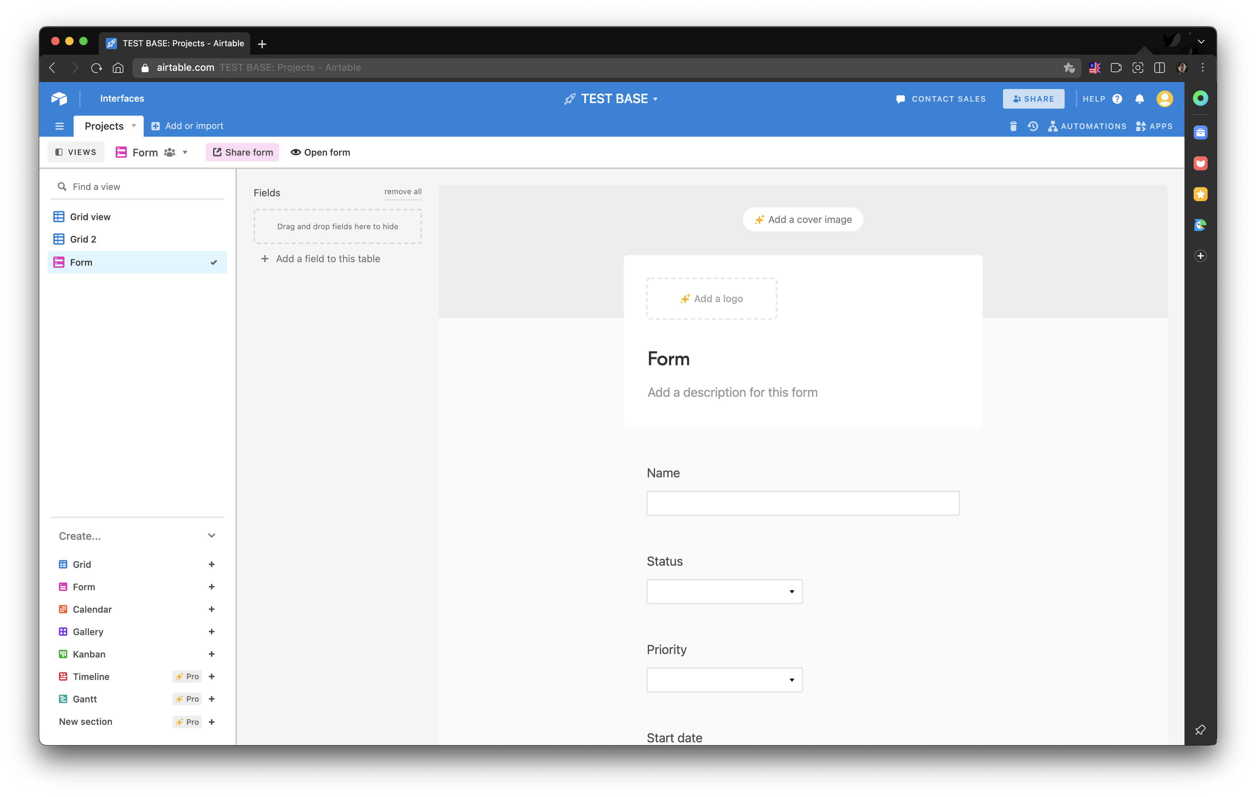The image size is (1256, 797).
Task: Select the checked Form view item
Action: point(137,263)
